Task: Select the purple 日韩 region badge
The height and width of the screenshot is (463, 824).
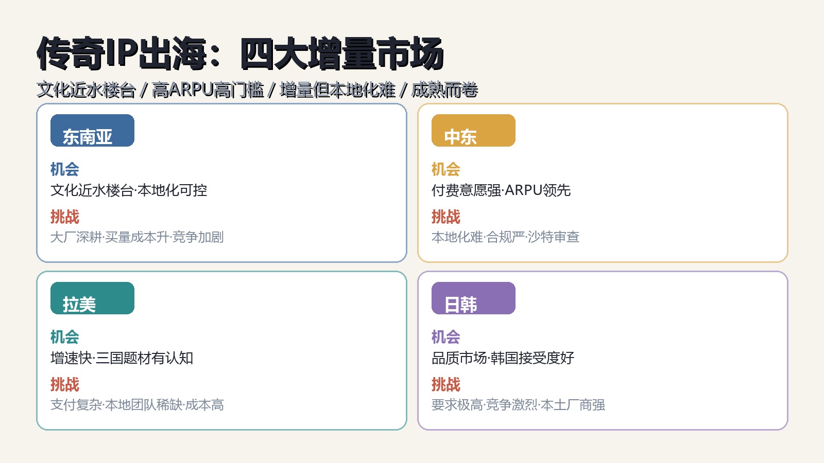Action: coord(473,298)
